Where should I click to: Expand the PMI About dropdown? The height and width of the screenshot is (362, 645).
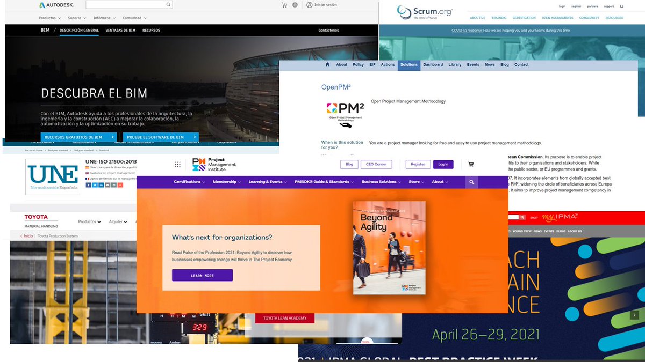click(440, 182)
